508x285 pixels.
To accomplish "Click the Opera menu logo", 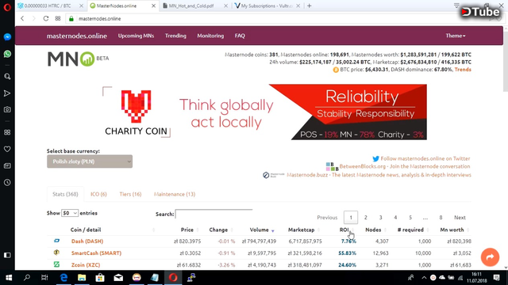I will (7, 6).
